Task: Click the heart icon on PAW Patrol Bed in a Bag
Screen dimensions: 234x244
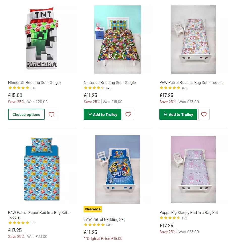Action: (x=204, y=114)
